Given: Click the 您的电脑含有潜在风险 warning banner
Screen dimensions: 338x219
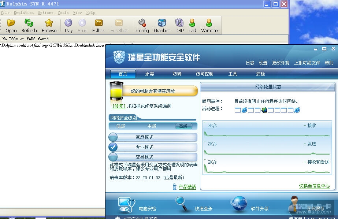Looking at the screenshot, I should coord(160,91).
